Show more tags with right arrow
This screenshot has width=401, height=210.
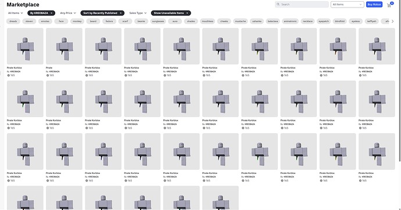393,22
